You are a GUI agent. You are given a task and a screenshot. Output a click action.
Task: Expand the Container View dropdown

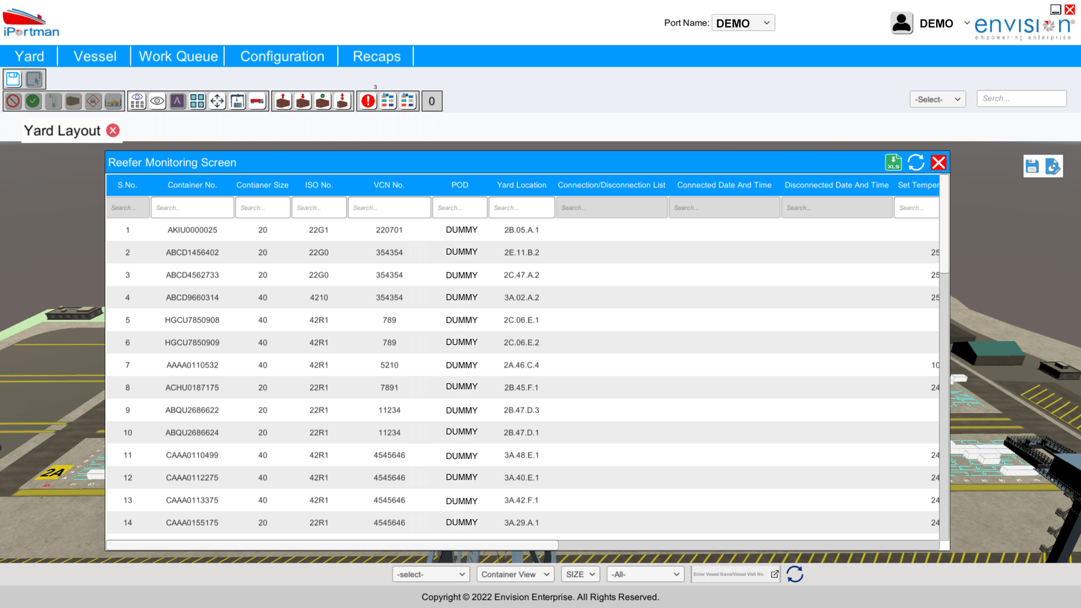515,574
